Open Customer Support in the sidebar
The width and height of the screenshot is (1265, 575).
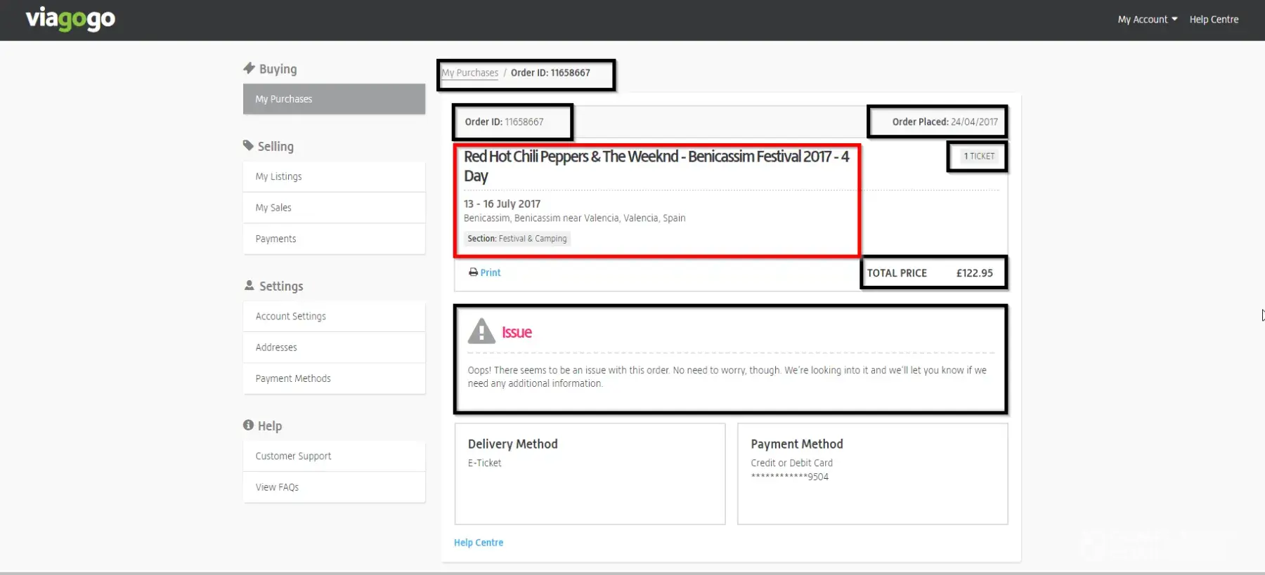[x=334, y=456]
